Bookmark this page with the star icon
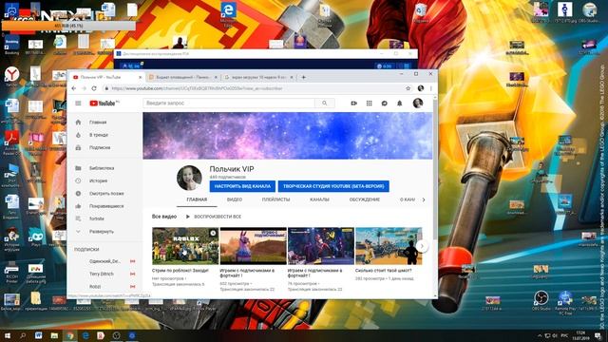The width and height of the screenshot is (608, 342). click(x=408, y=88)
